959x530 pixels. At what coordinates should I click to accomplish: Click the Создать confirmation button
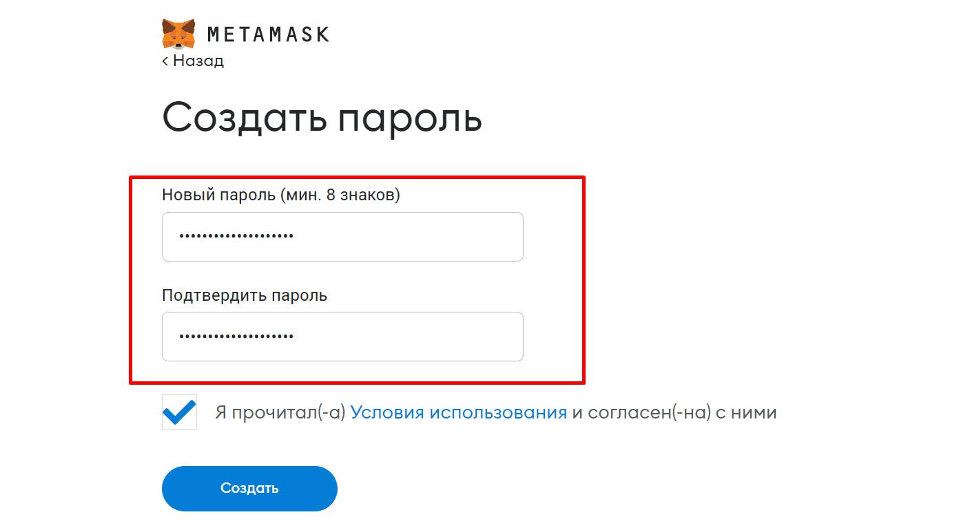(249, 488)
